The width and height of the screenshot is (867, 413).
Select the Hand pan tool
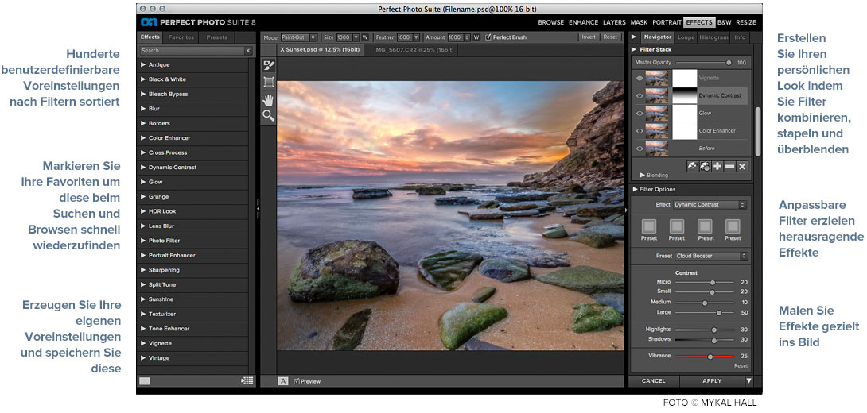point(269,98)
